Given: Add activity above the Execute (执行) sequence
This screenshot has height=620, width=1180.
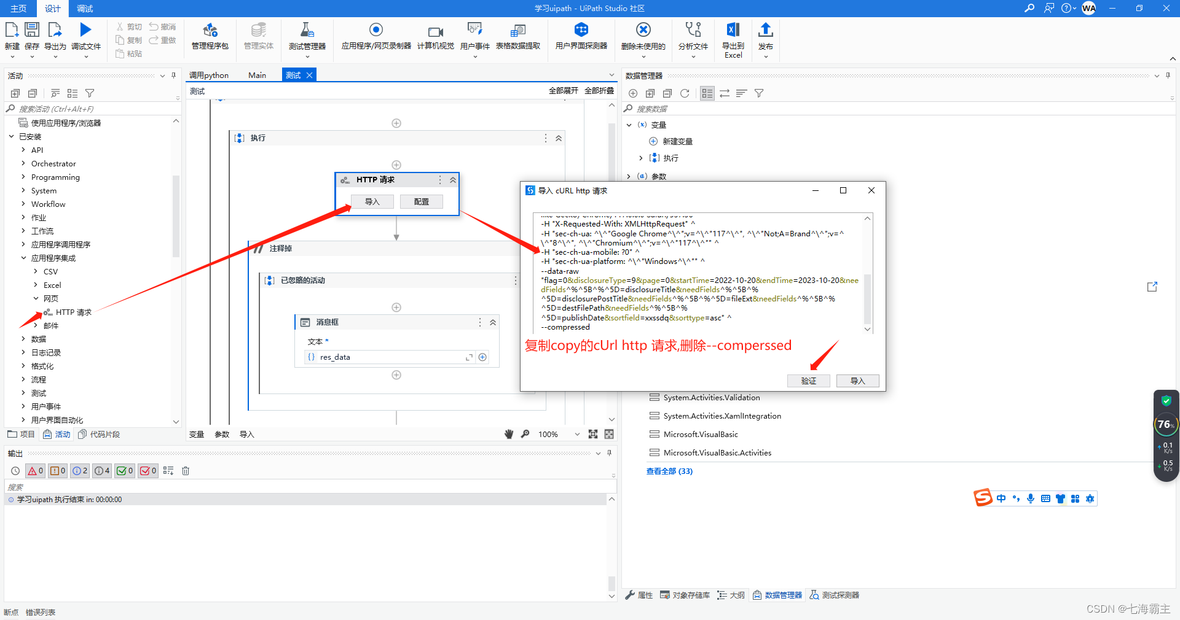Looking at the screenshot, I should [396, 123].
